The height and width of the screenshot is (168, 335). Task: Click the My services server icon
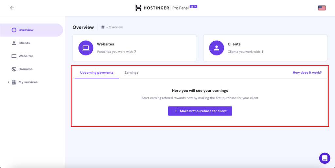[14, 82]
